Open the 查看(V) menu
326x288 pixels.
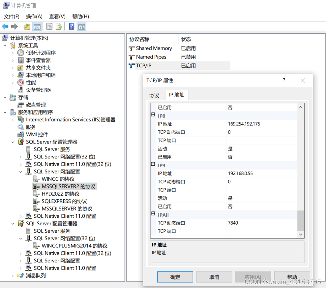(57, 16)
